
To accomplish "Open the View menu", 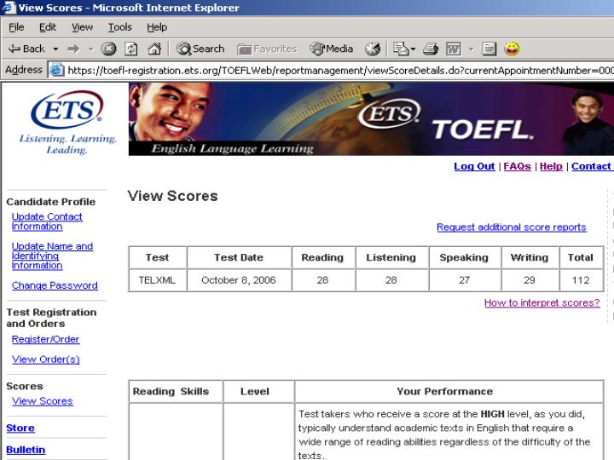I will (x=82, y=27).
